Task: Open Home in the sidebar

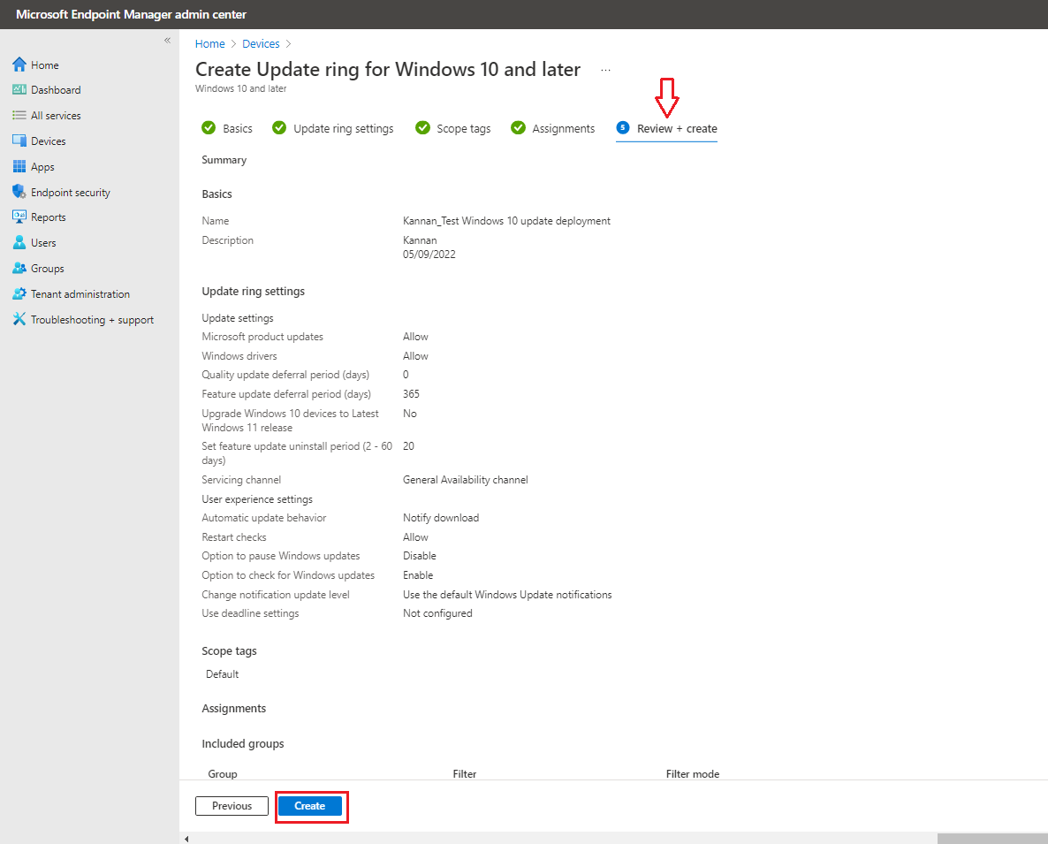Action: coord(45,65)
